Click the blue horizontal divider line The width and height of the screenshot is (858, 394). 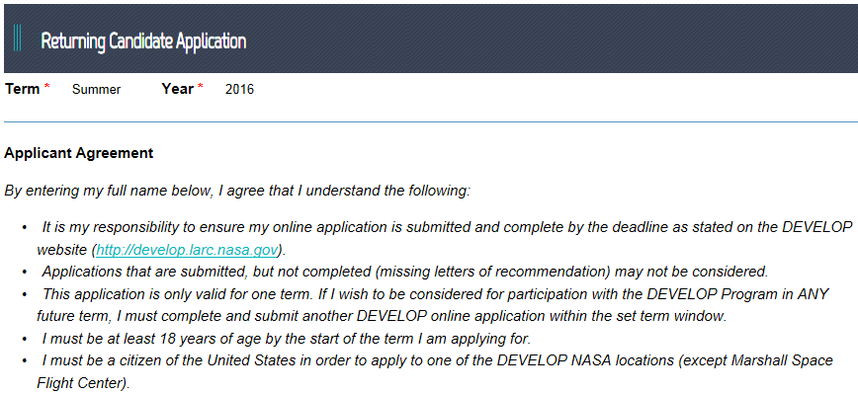(431, 121)
